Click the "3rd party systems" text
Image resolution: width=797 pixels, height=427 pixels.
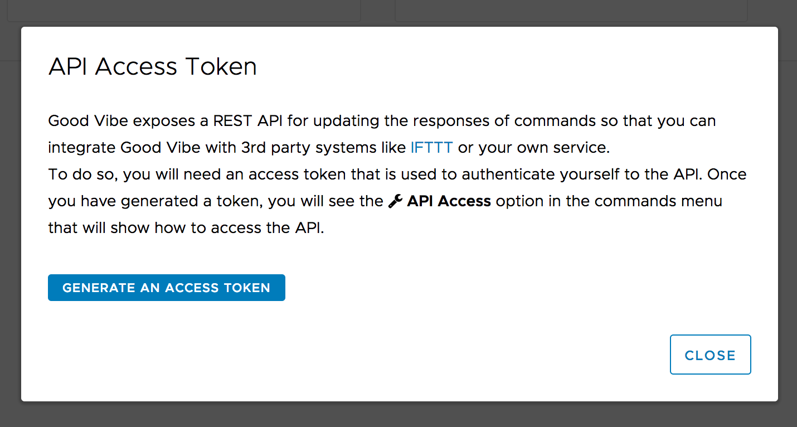pos(312,148)
